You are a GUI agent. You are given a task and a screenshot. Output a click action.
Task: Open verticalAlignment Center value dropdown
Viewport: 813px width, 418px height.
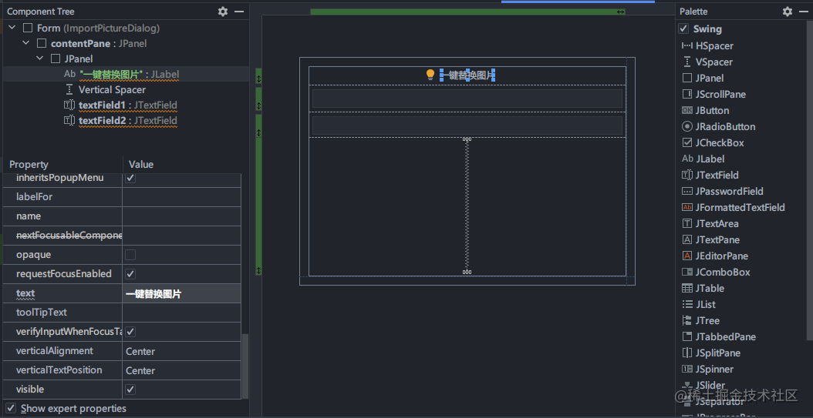[181, 351]
